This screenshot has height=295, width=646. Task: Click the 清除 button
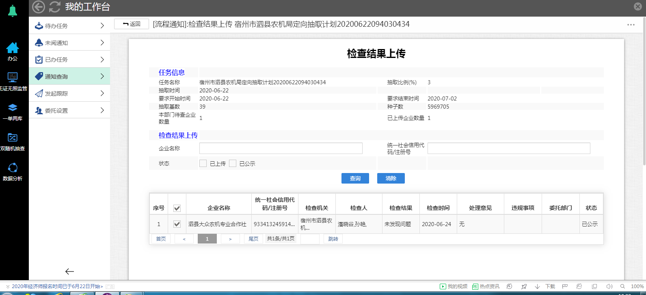coord(391,178)
